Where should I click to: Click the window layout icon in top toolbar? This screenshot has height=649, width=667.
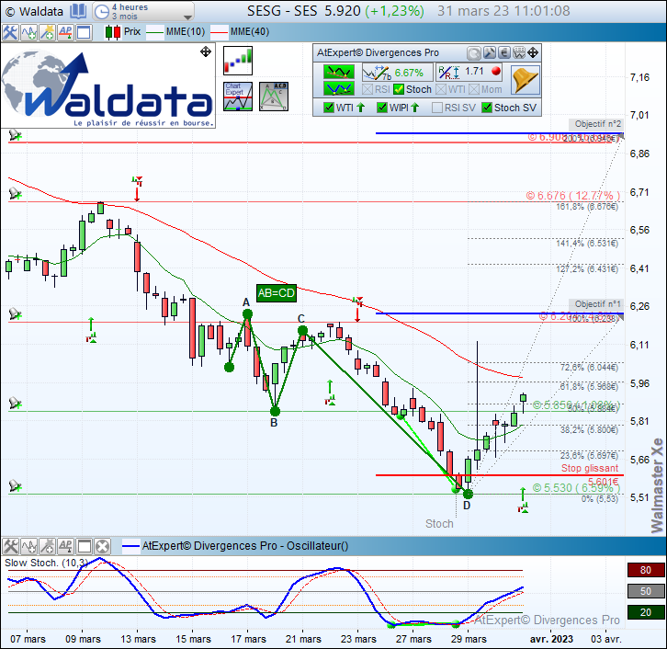(85, 32)
